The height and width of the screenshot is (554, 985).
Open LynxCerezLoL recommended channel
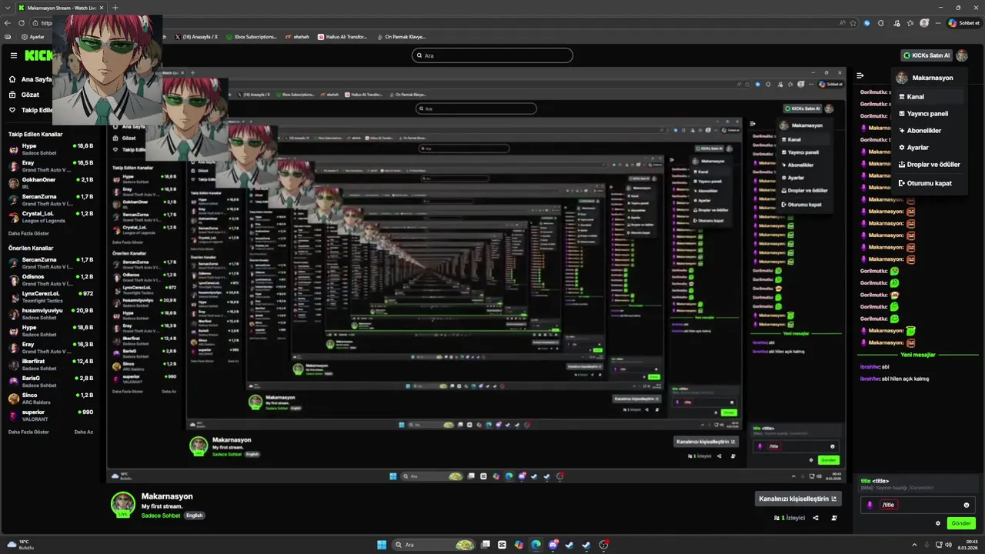pos(51,297)
